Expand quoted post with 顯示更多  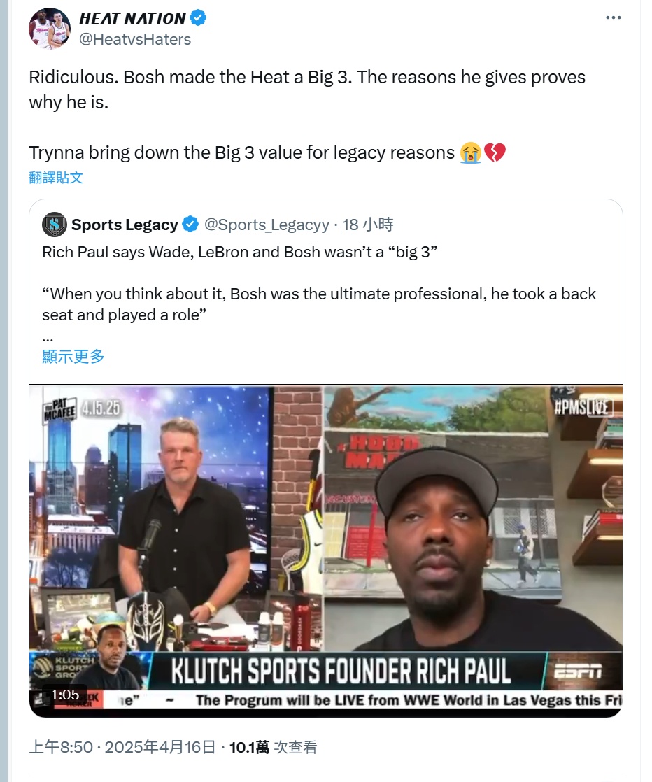[x=73, y=356]
